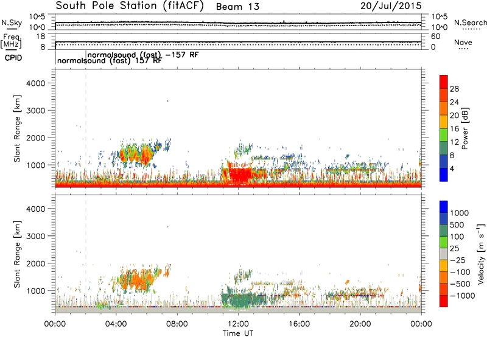This screenshot has width=487, height=337.
Task: Click the orange velocity scatter near 05:00
Action: tap(136, 279)
